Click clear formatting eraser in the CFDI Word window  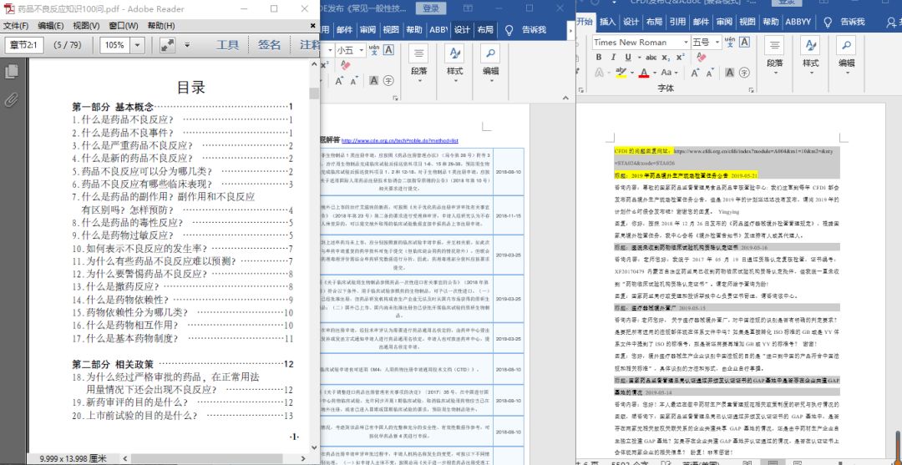702,58
